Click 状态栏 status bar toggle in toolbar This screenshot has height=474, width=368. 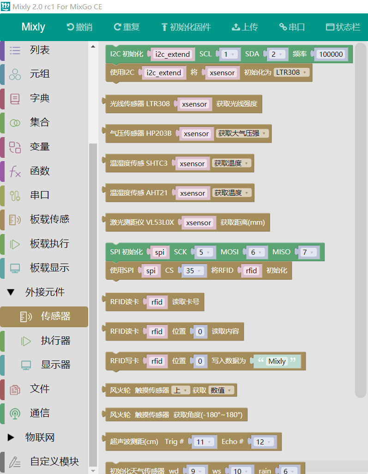click(343, 27)
